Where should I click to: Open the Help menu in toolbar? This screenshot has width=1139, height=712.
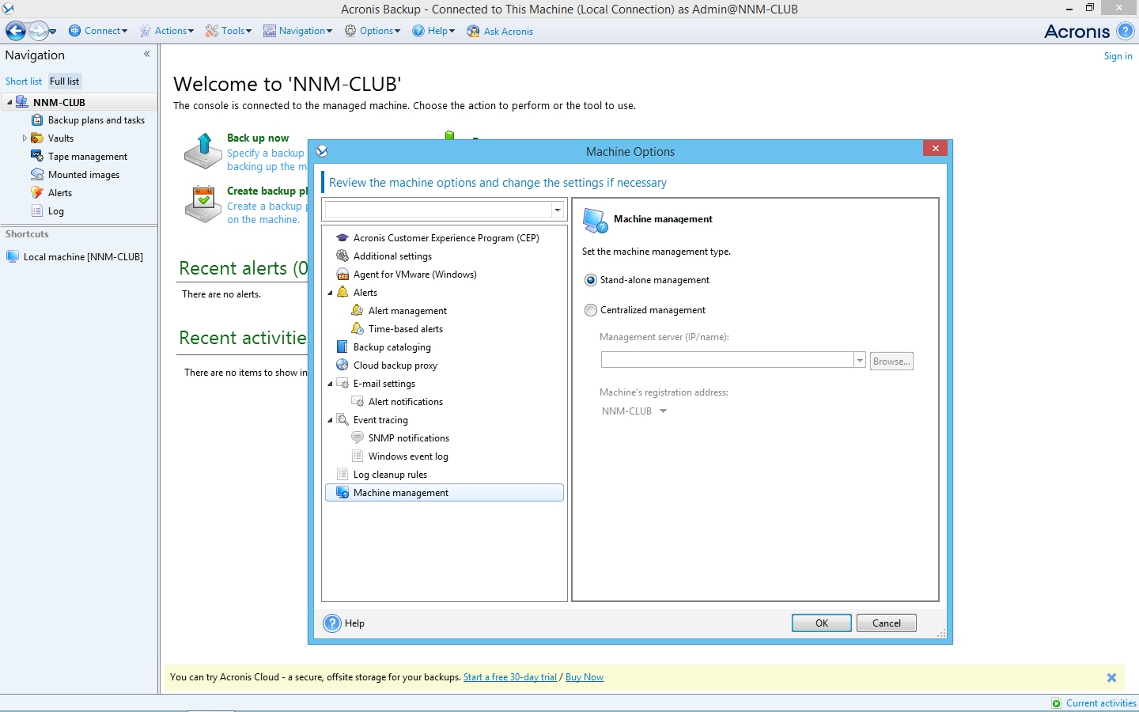pos(433,31)
